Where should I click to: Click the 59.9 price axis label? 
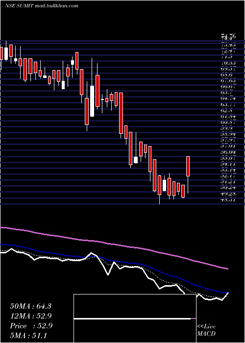click(x=226, y=128)
